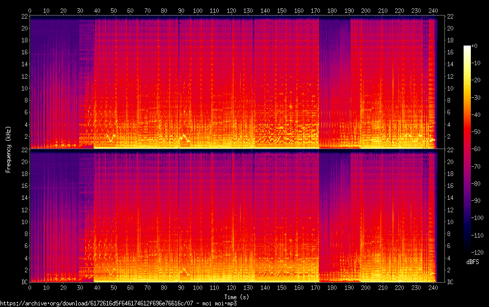Select the +0 label on the color scale
Viewport: 489px width, 307px height.
tap(474, 46)
